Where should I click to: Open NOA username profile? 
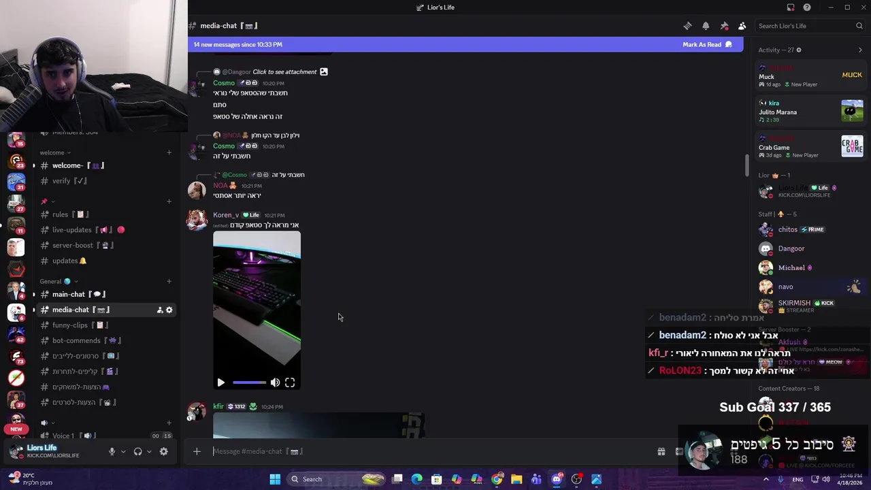tap(220, 185)
